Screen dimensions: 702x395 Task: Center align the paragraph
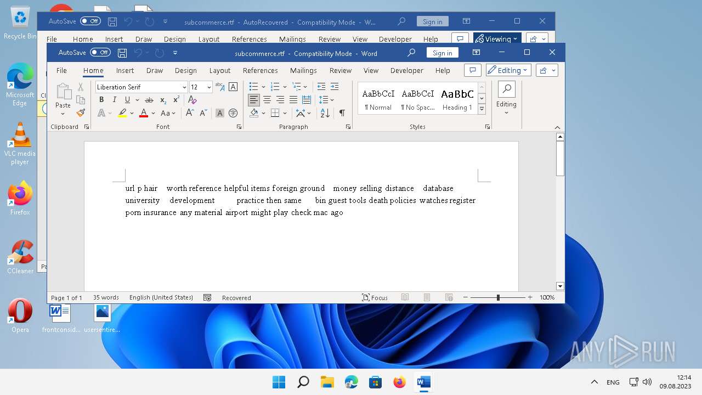[267, 100]
